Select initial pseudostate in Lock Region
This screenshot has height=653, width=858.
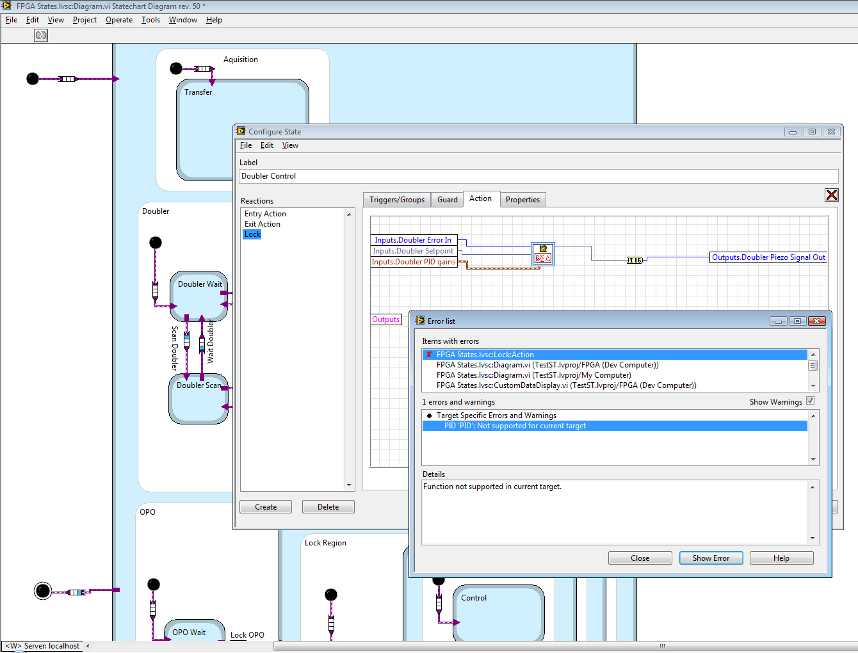[331, 595]
